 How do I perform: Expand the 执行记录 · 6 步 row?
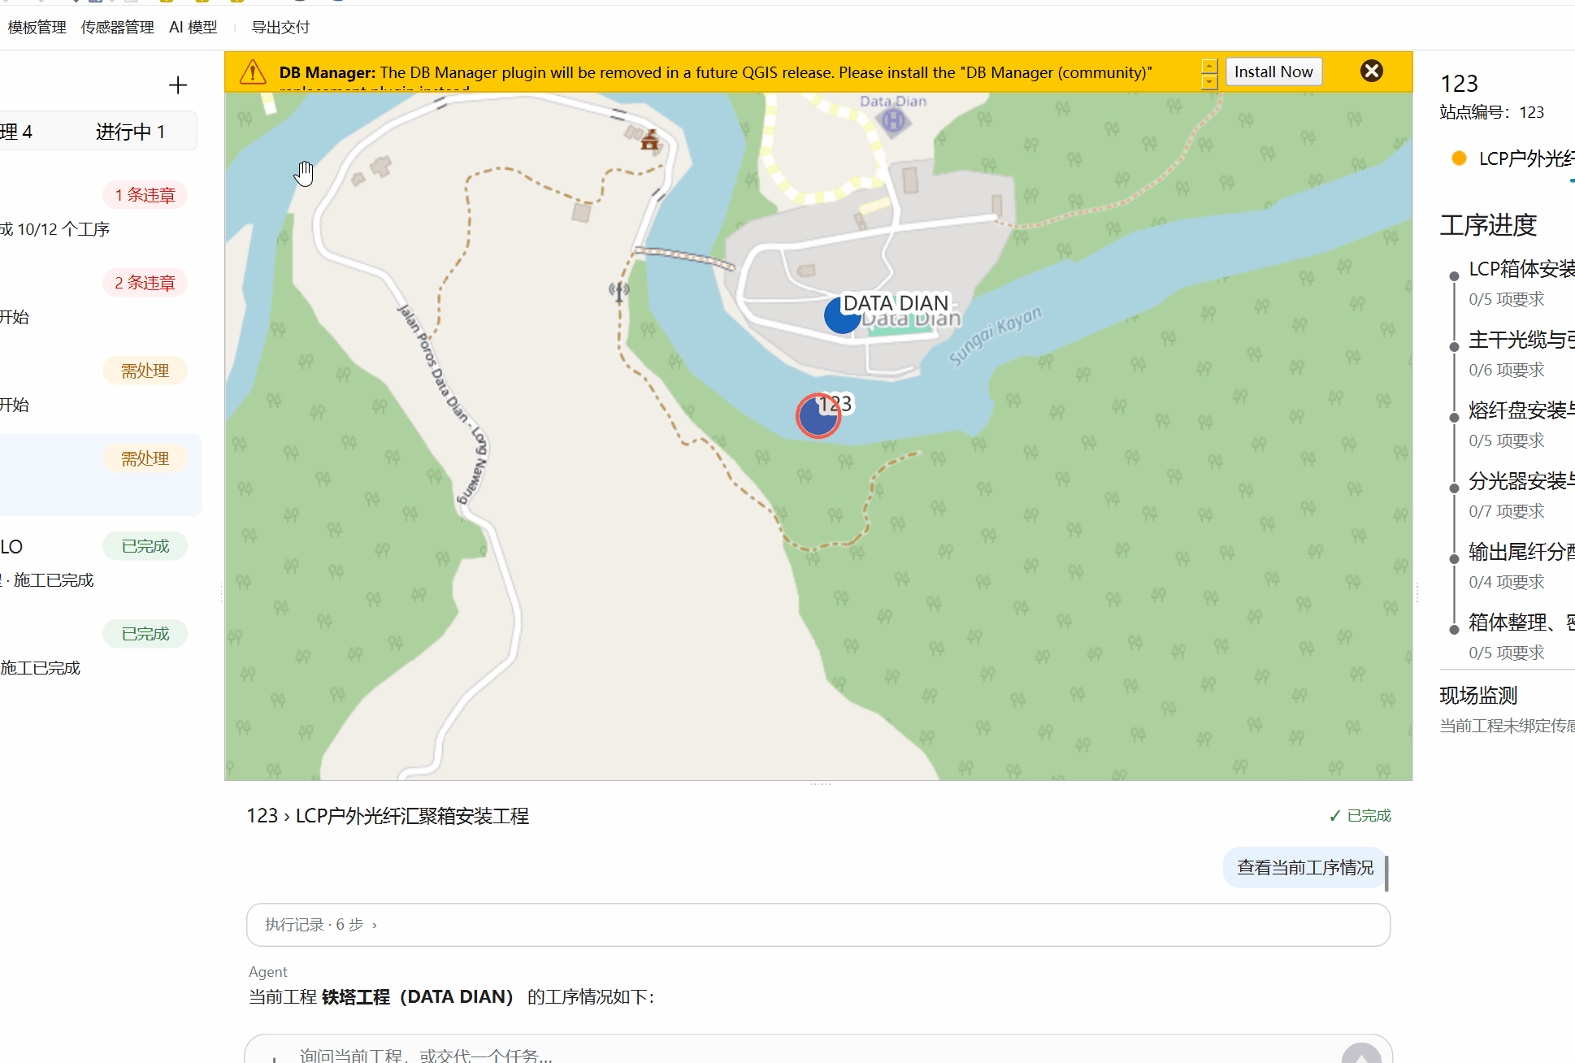point(818,925)
